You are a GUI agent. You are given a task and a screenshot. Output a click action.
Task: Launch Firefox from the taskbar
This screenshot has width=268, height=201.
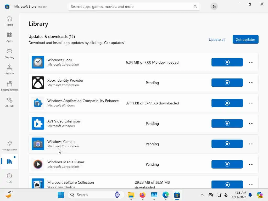pyautogui.click(x=143, y=195)
